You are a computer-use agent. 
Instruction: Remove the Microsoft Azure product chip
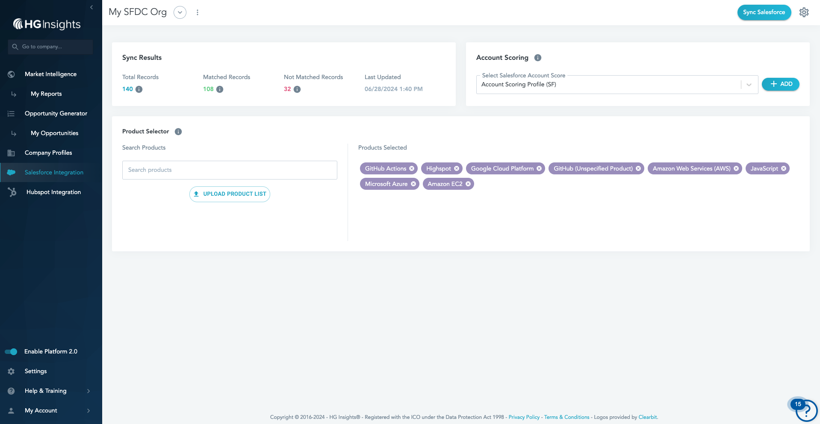413,184
